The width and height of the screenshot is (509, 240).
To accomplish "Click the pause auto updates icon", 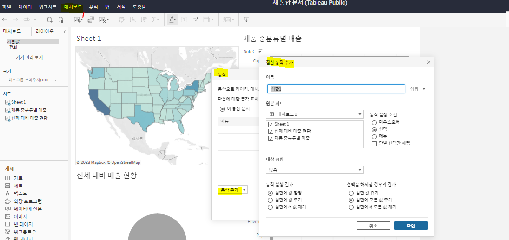I will click(x=61, y=20).
